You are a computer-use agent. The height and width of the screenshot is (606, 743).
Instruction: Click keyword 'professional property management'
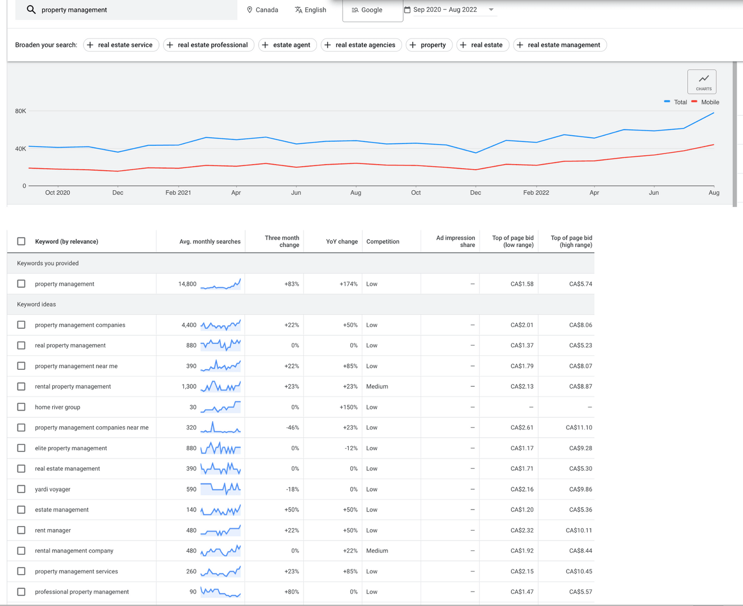(82, 592)
